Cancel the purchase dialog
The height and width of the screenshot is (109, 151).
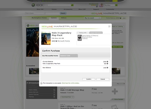coord(103,79)
